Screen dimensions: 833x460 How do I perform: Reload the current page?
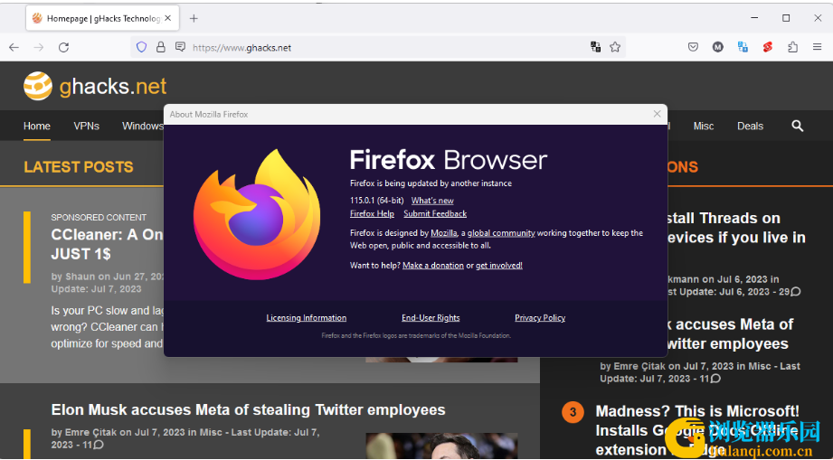click(x=63, y=47)
